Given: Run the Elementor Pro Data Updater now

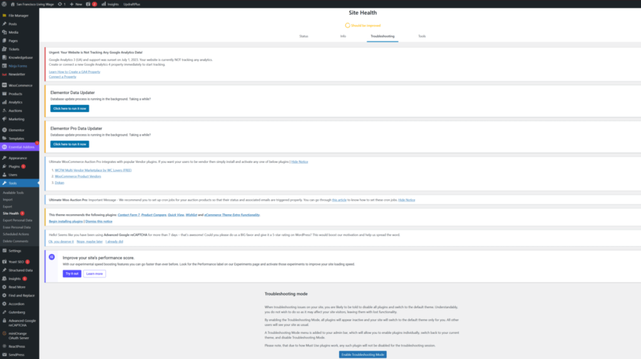Looking at the screenshot, I should pos(69,144).
